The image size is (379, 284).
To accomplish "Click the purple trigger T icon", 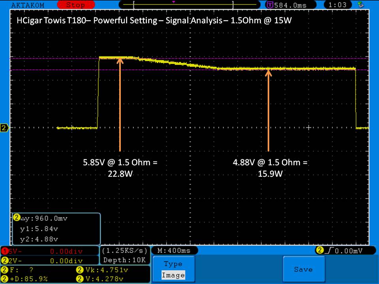I will pos(270,5).
